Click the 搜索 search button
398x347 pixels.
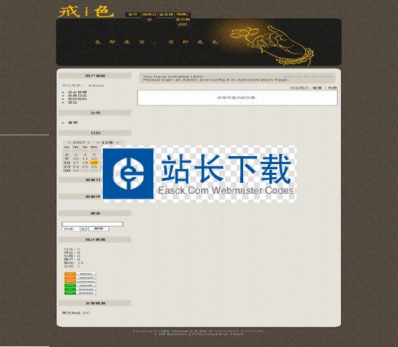[x=98, y=228]
